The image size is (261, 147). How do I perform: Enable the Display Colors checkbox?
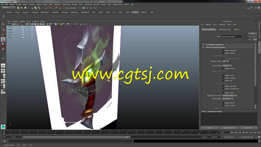tap(223, 93)
